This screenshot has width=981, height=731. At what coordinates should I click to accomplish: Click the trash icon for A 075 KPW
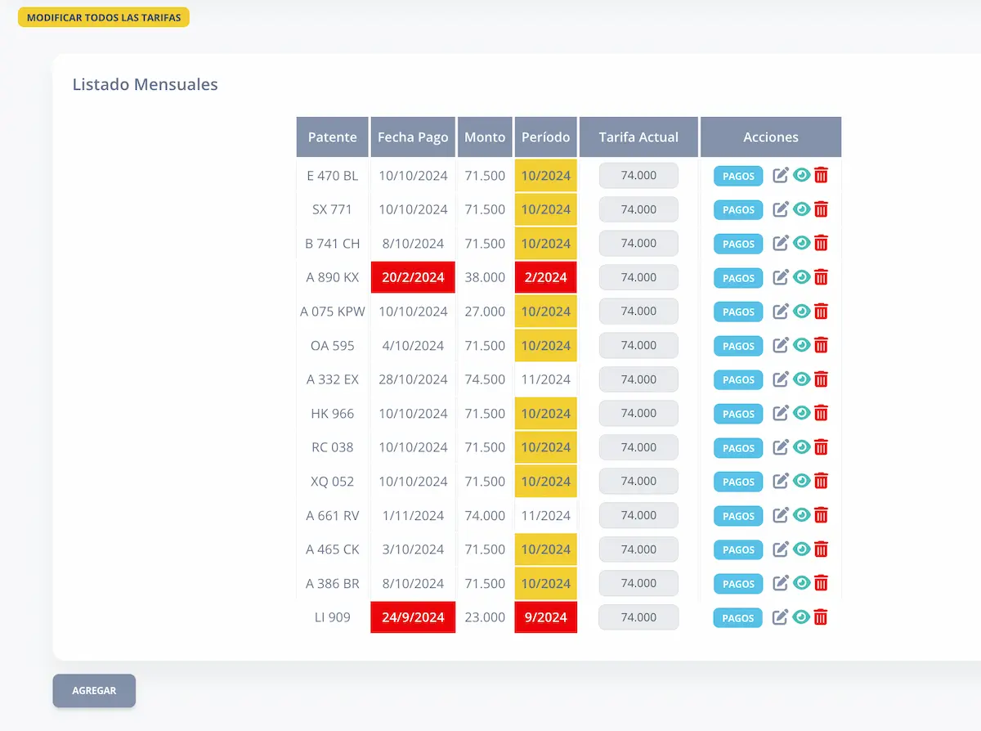click(x=822, y=312)
